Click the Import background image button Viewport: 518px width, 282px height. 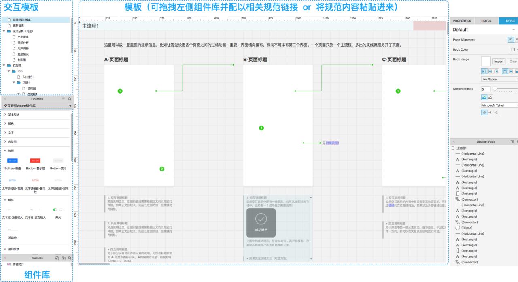(x=499, y=62)
